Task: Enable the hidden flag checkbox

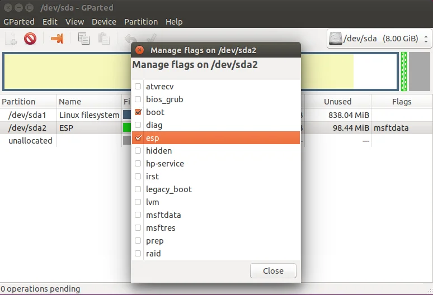Action: coord(138,150)
